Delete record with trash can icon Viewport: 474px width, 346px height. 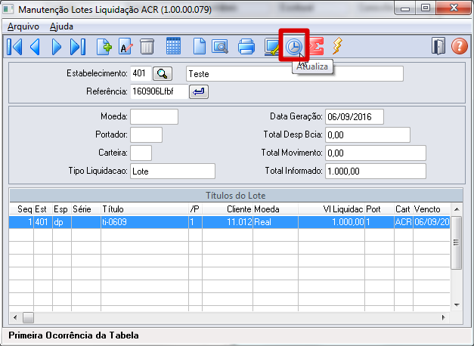click(147, 47)
